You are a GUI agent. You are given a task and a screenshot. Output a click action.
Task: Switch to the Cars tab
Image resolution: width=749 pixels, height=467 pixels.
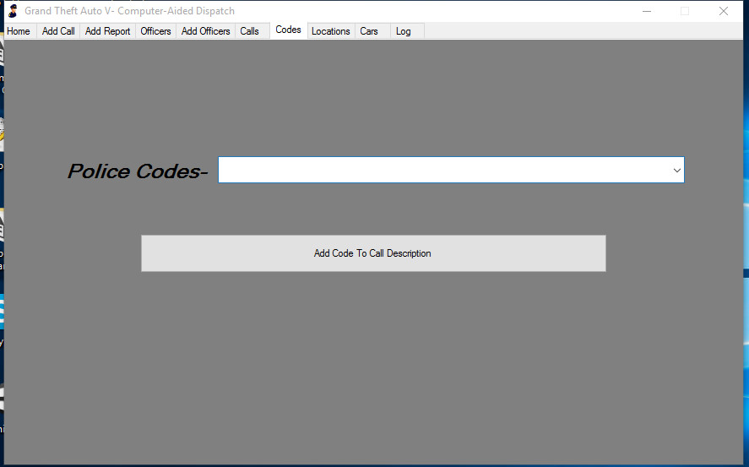(x=372, y=31)
